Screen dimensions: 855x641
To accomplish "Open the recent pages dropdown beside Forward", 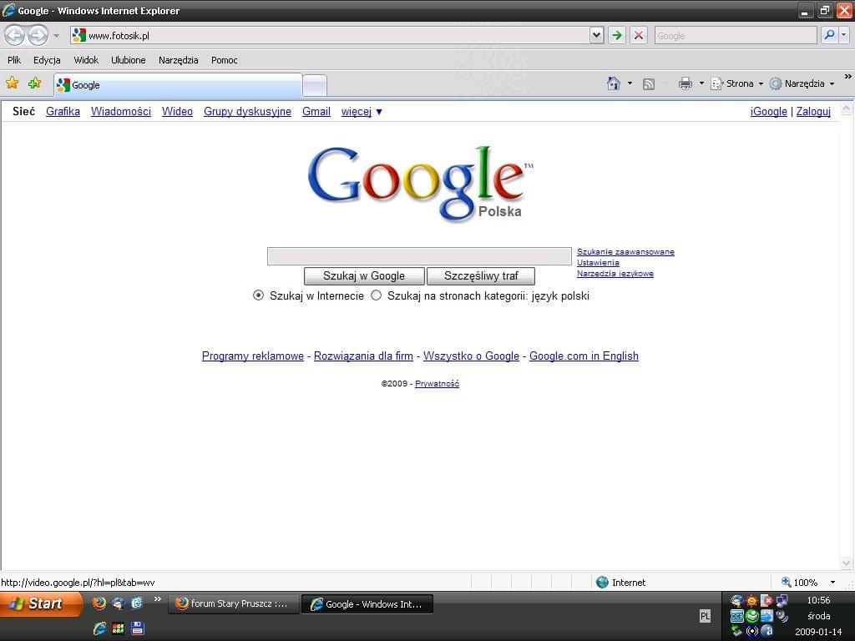I will point(56,36).
